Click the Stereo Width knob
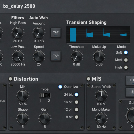The image size is (134, 134). [x=101, y=96]
